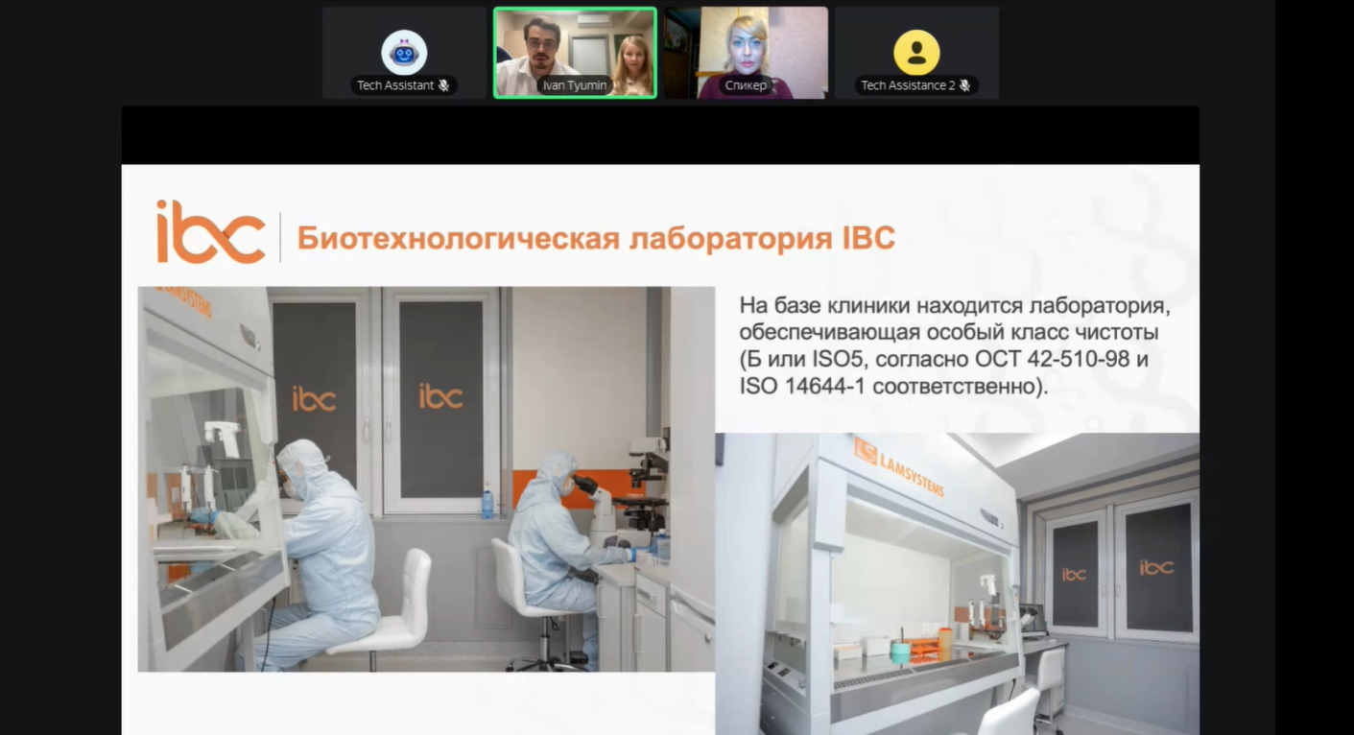Click the technician seated at the laminar cabinet
This screenshot has width=1354, height=735.
[320, 537]
